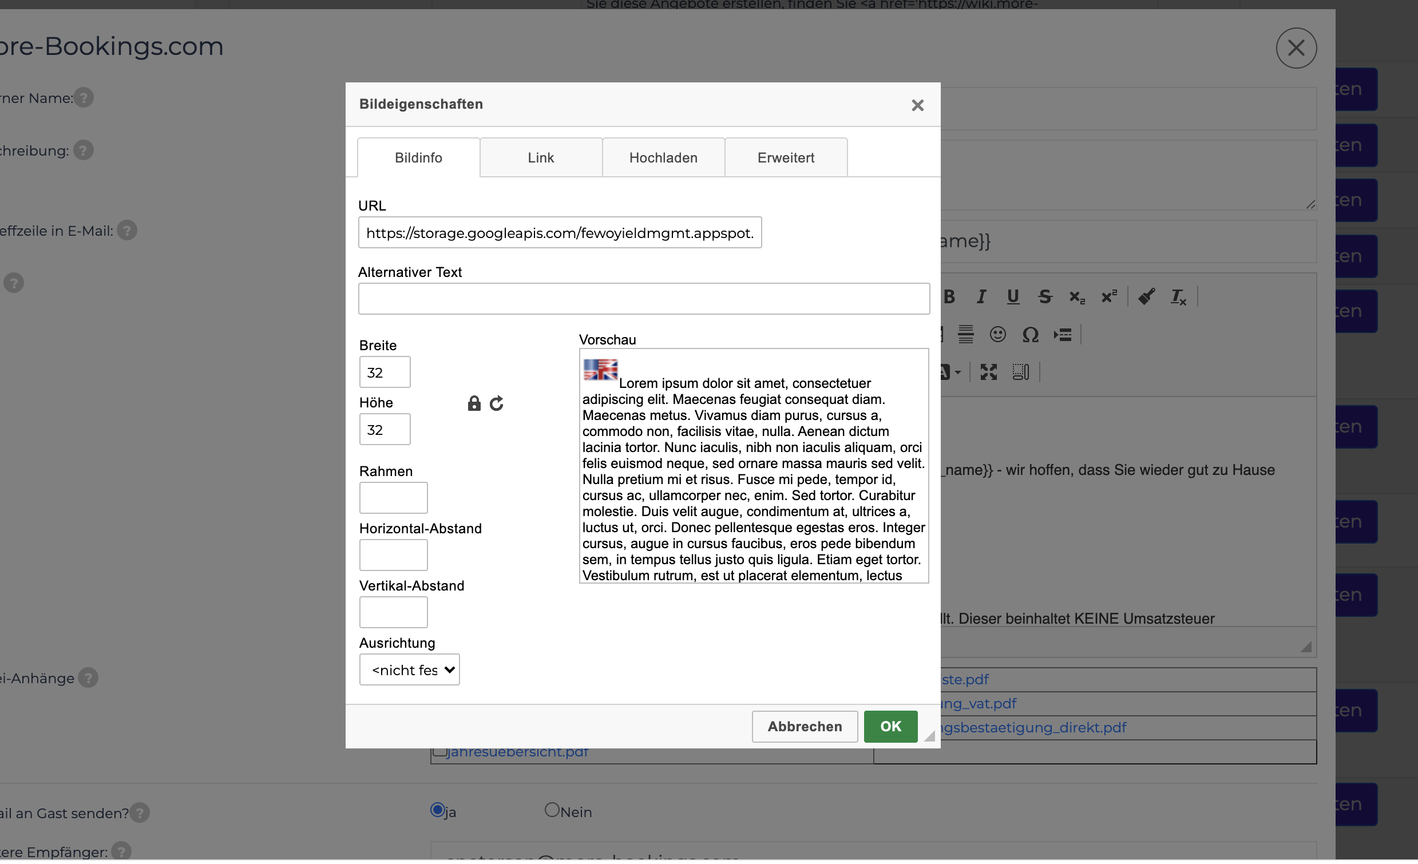This screenshot has height=864, width=1418.
Task: Insert horizontal line via editor toolbar
Action: pos(966,334)
